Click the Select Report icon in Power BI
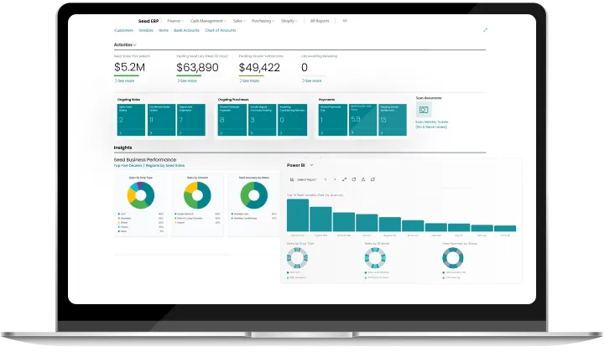615x362 pixels. (x=292, y=179)
